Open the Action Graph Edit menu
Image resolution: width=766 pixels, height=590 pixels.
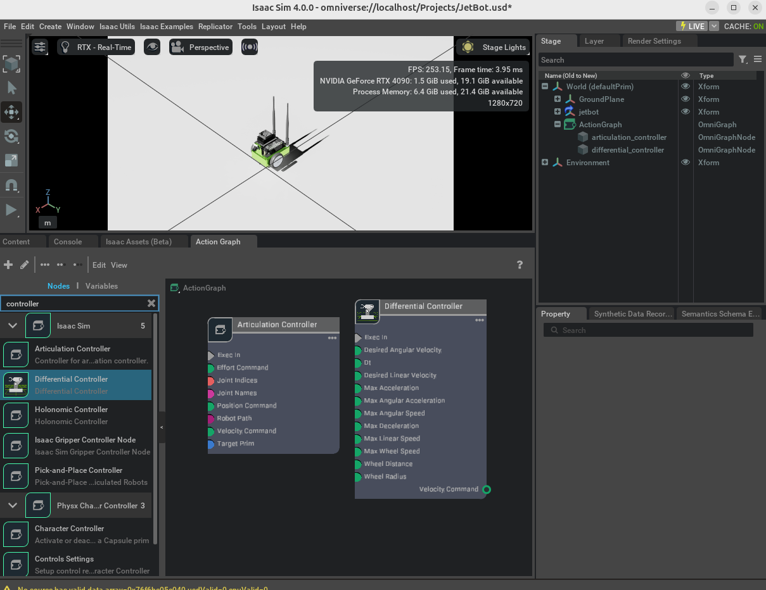click(x=99, y=265)
